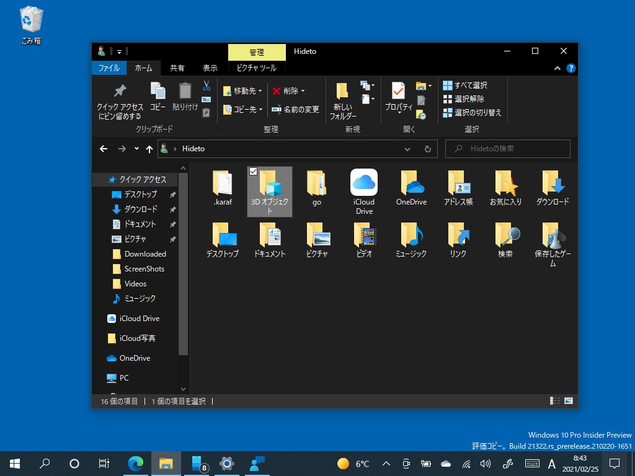Collapse the ribbon with the chevron
The image size is (635, 476).
[557, 68]
